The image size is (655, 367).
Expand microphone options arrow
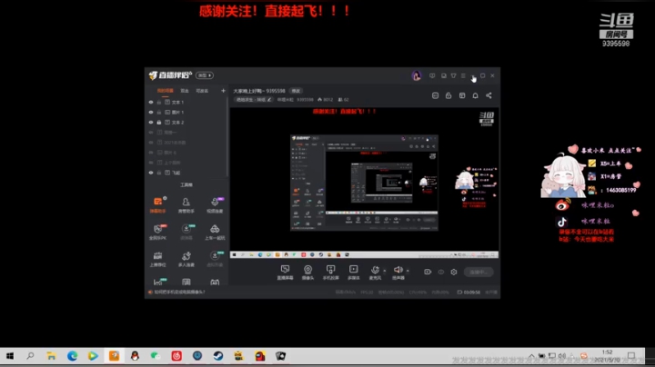click(x=385, y=271)
